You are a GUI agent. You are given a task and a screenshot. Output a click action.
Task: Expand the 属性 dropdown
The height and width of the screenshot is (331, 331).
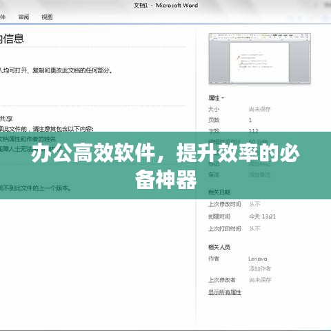[x=216, y=98]
